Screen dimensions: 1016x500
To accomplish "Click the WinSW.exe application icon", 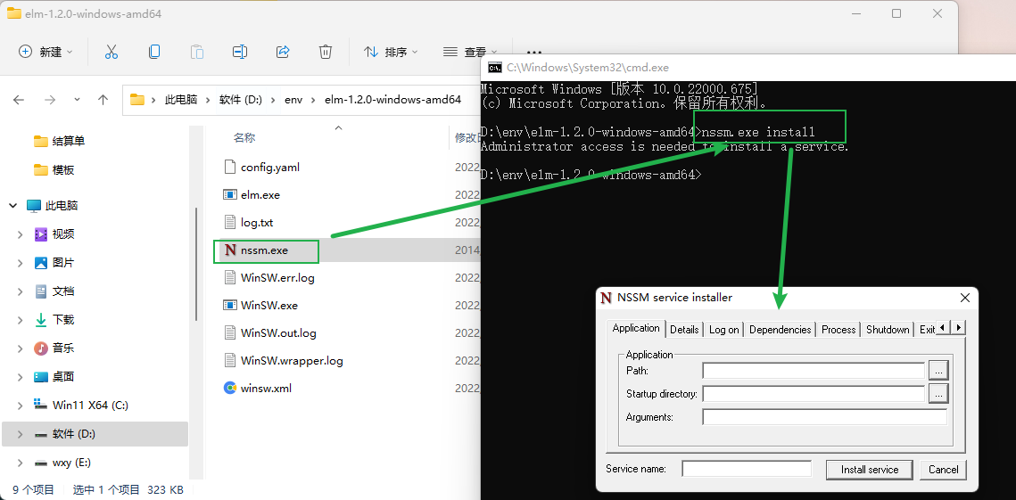I will pos(230,305).
